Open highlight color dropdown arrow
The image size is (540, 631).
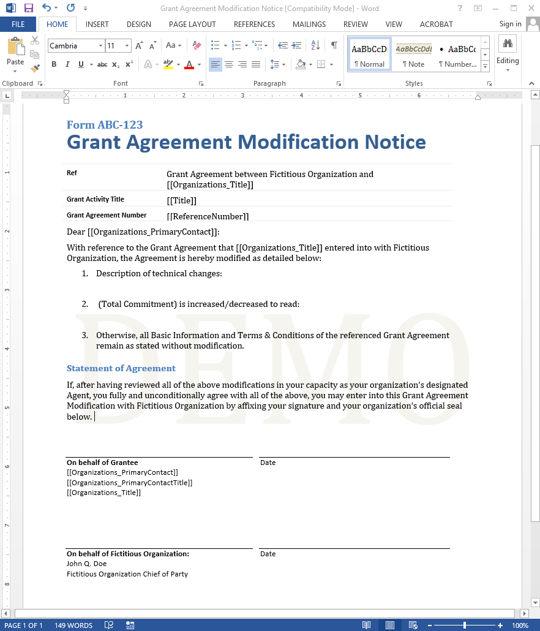pyautogui.click(x=178, y=64)
